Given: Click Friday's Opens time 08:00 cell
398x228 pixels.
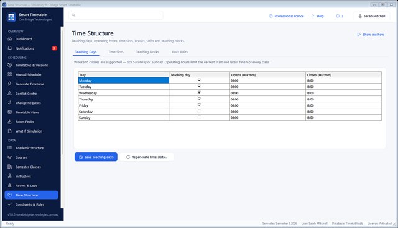Looking at the screenshot, I should click(x=267, y=105).
